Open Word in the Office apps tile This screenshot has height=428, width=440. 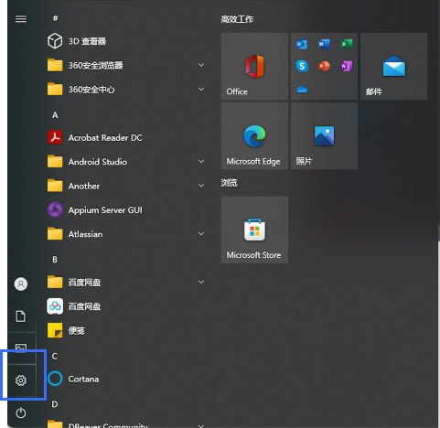click(324, 44)
